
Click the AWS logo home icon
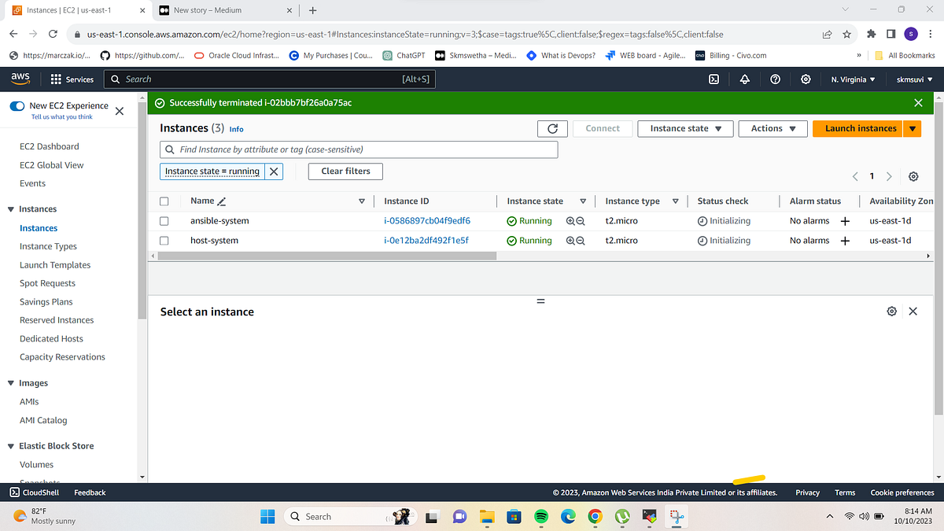pos(20,79)
